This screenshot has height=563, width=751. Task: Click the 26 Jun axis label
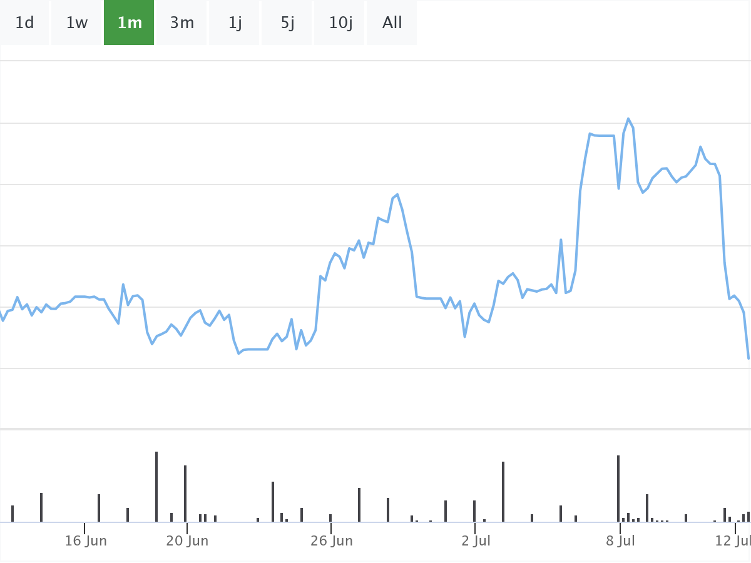tap(332, 541)
